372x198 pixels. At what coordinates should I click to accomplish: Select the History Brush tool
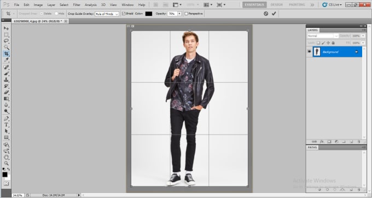[x=6, y=86]
